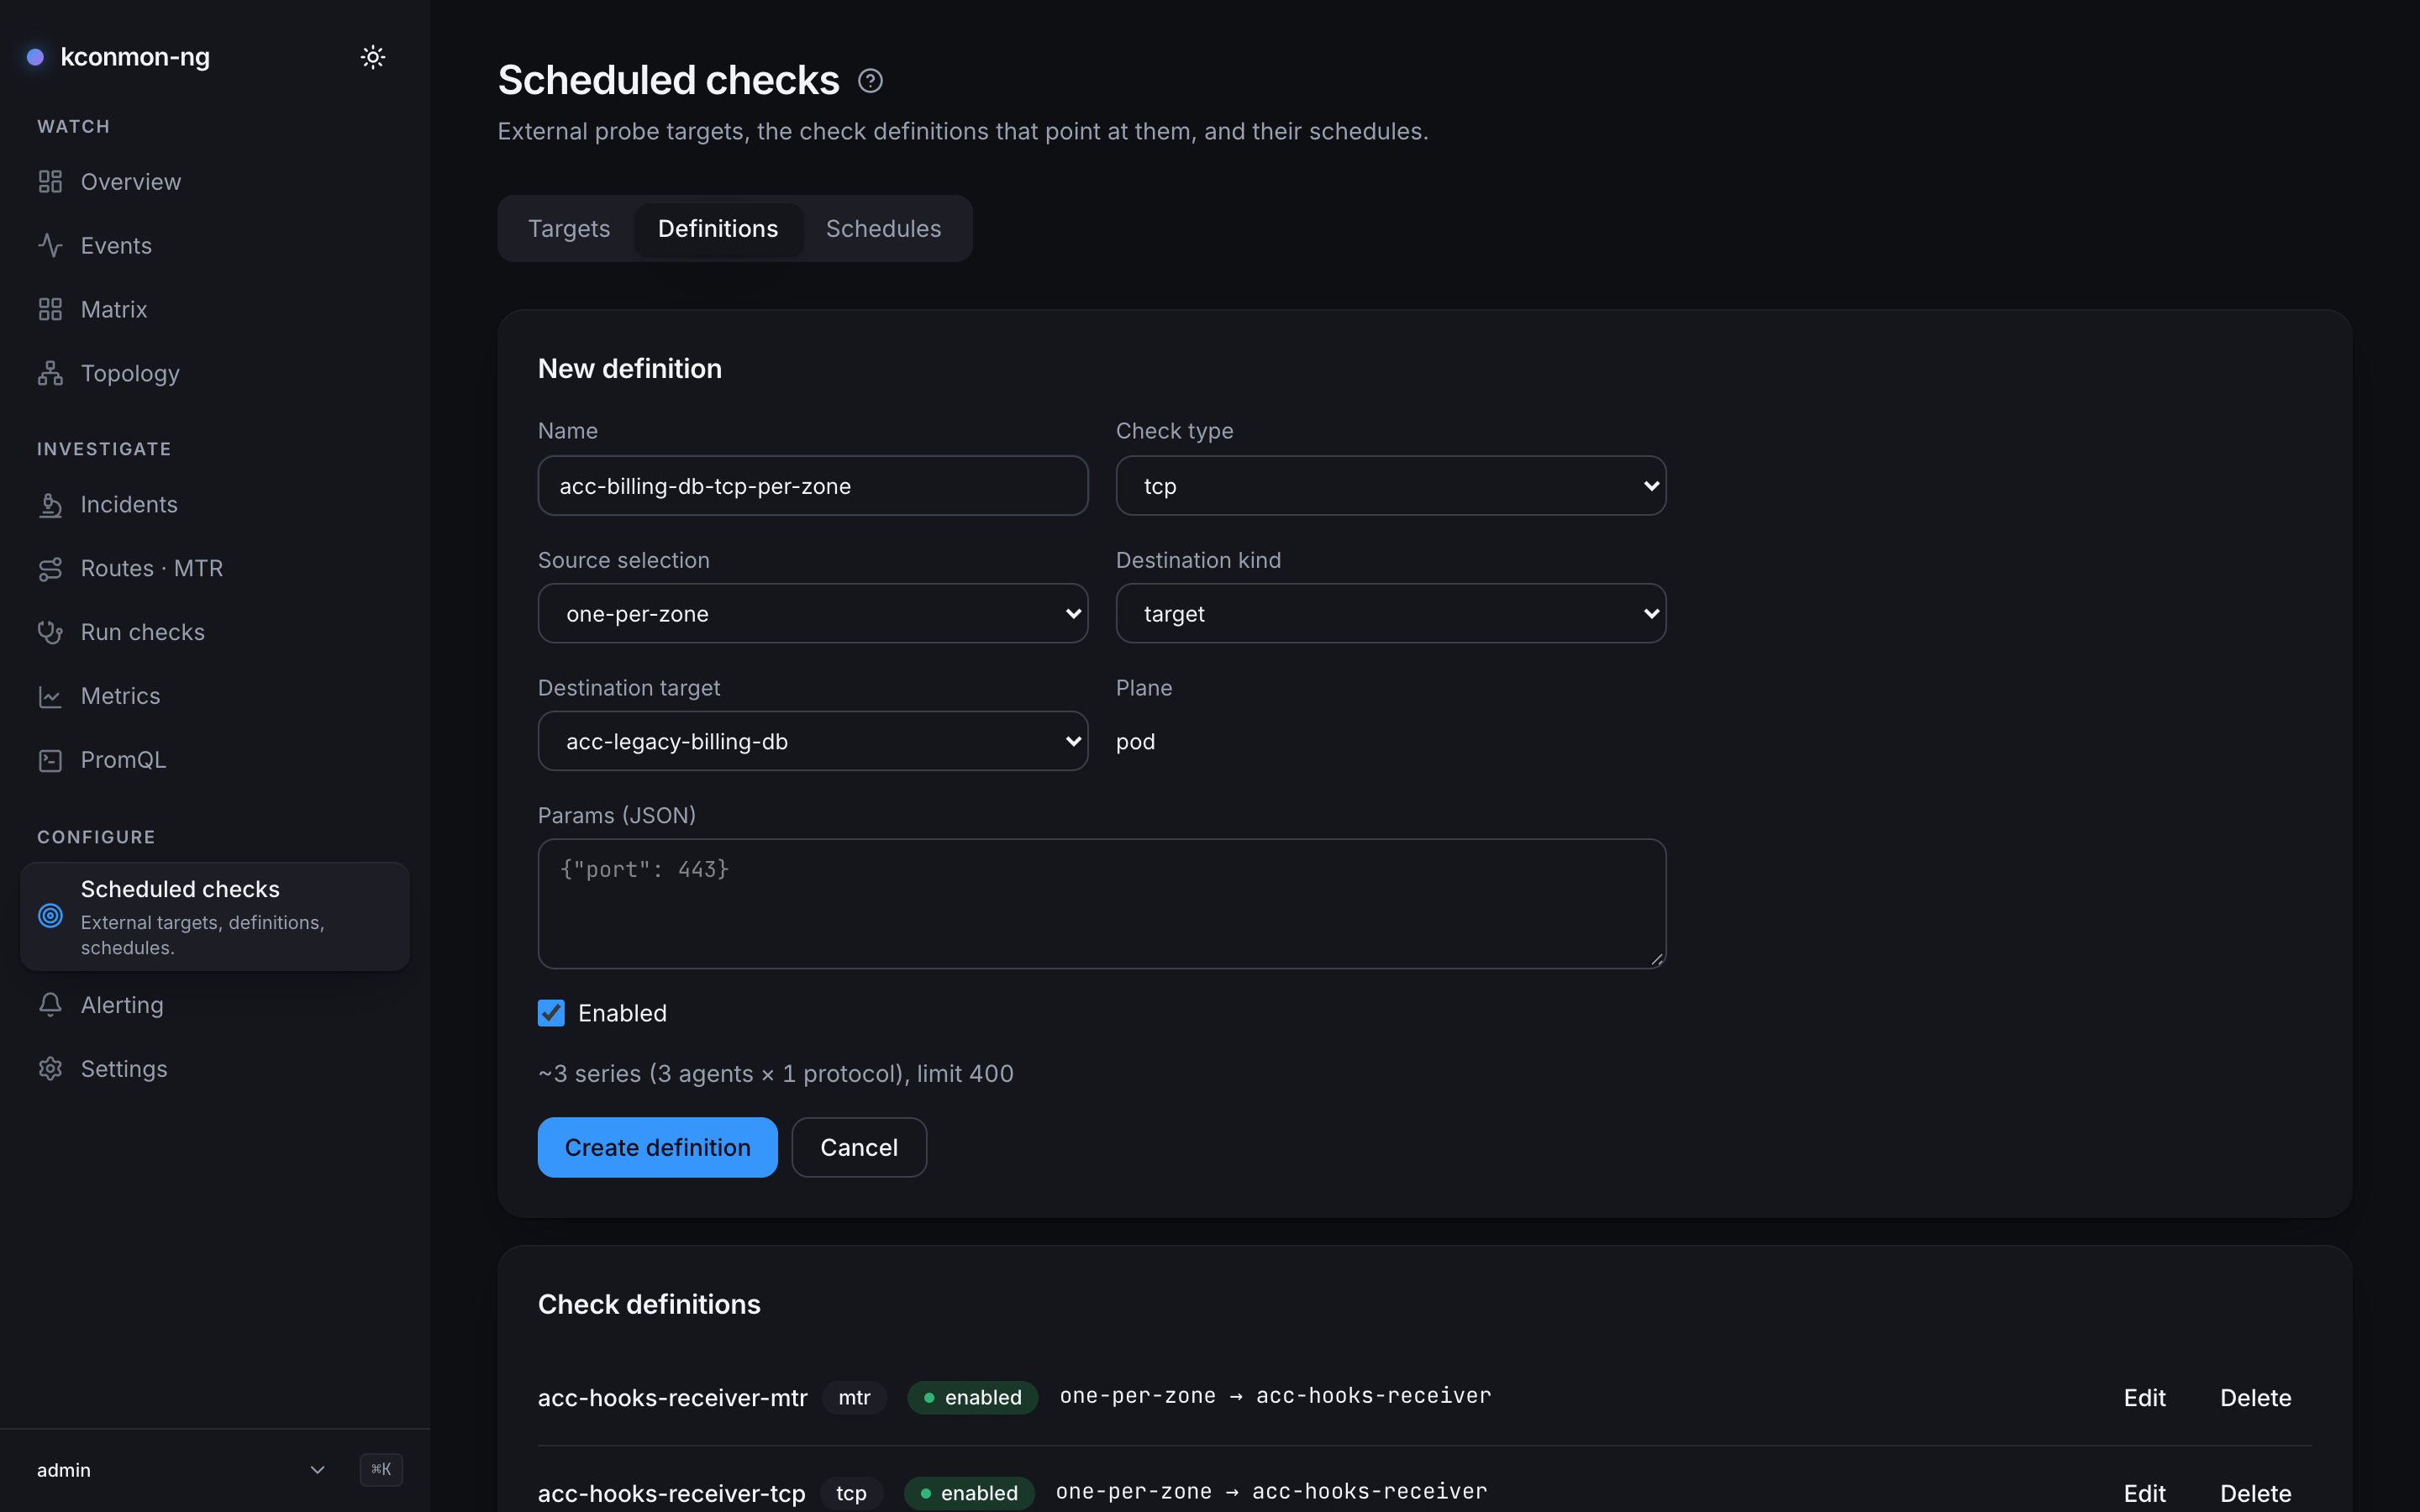This screenshot has width=2420, height=1512.
Task: Toggle the light/dark theme sun icon
Action: pos(373,57)
